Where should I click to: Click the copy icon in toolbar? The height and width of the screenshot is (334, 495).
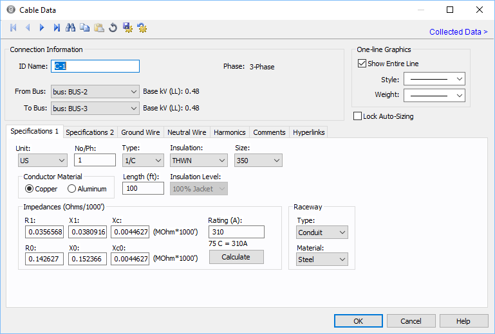tap(85, 28)
